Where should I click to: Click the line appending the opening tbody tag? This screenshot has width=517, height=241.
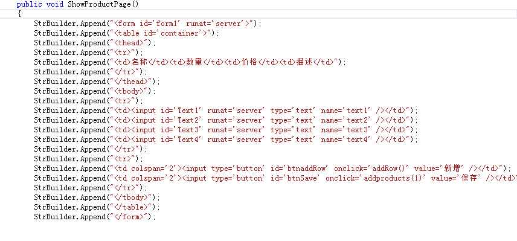pyautogui.click(x=95, y=91)
